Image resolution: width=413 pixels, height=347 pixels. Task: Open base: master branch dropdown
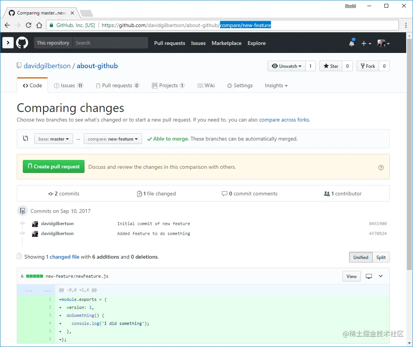coord(53,139)
